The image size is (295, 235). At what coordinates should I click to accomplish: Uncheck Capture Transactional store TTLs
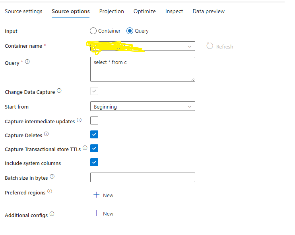94,148
